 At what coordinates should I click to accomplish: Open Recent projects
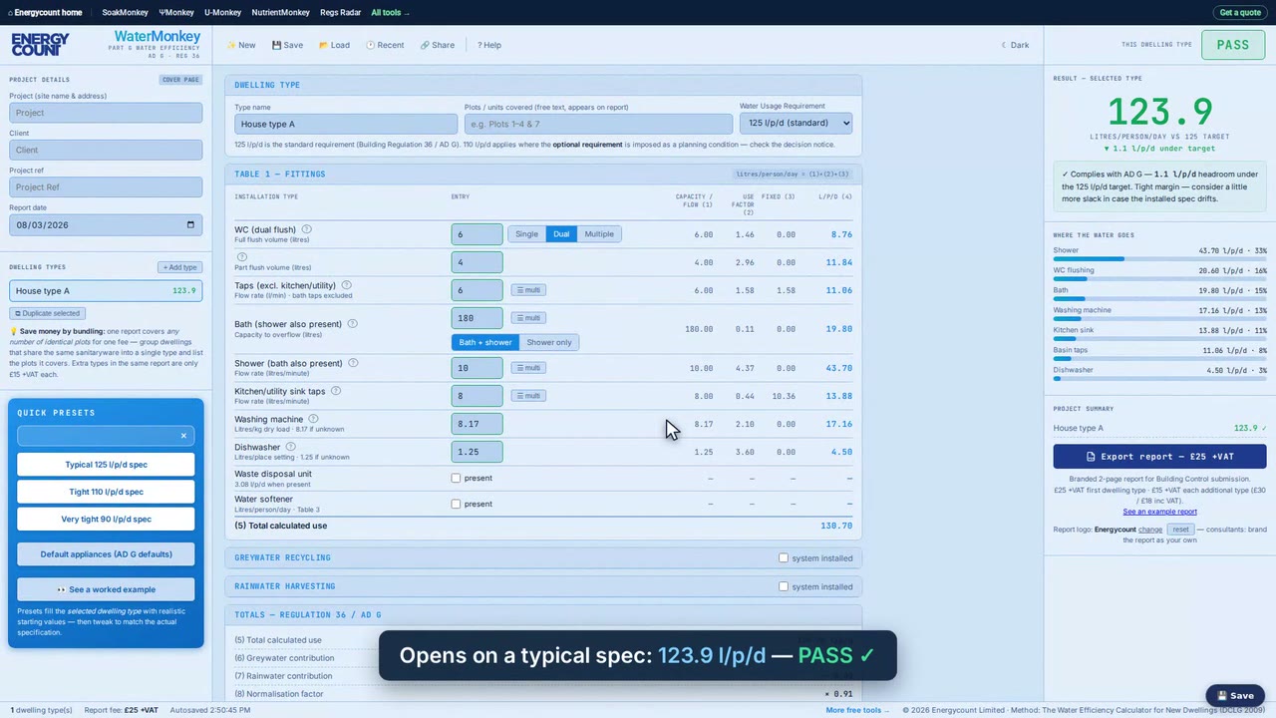coord(385,45)
